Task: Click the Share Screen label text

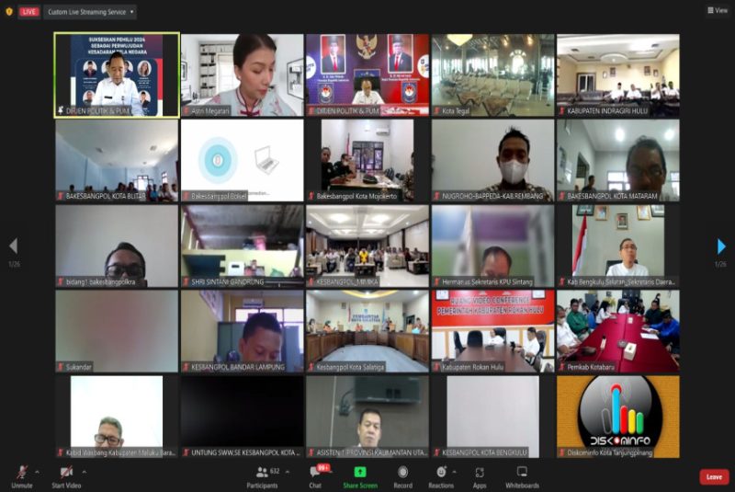Action: tap(360, 486)
